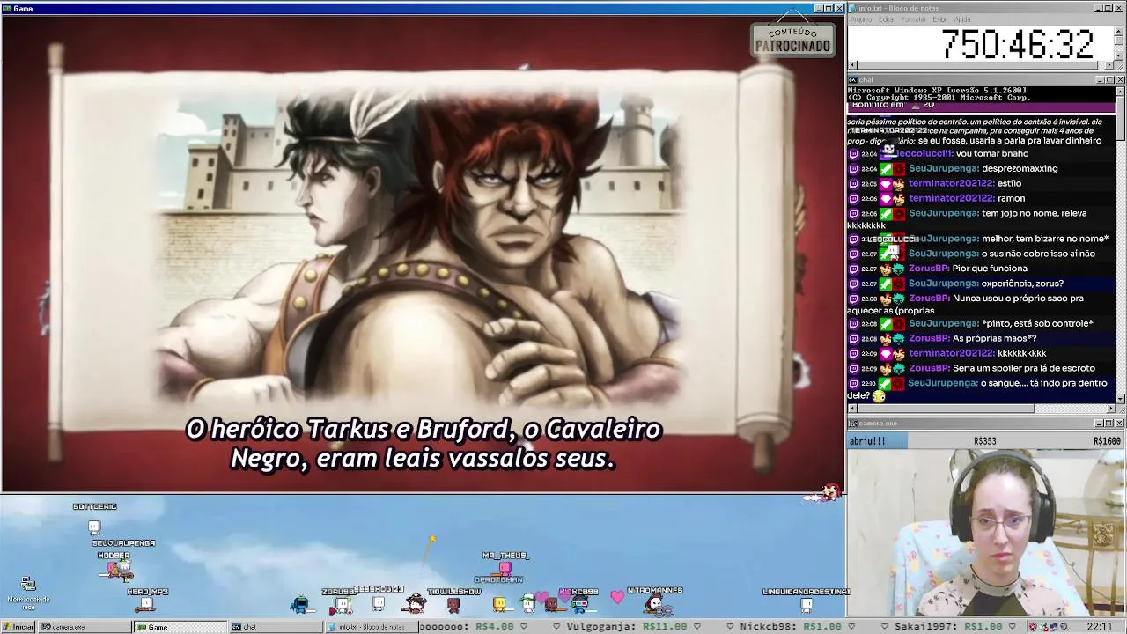Viewport: 1127px width, 634px height.
Task: Click notepad vertical scrollbar up arrow
Action: click(1120, 31)
